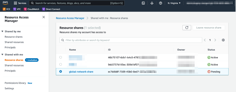The image size is (236, 92).
Task: Select global-network-share radio button
Action: coord(61,71)
